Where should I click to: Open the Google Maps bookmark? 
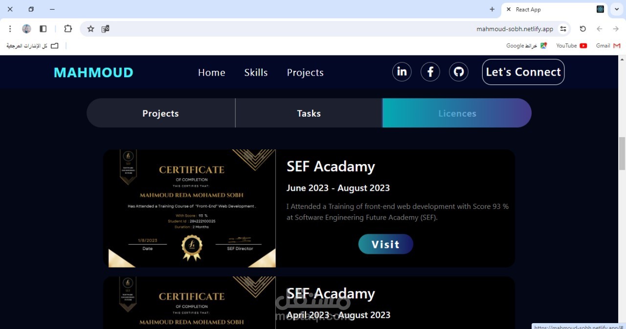click(x=526, y=45)
